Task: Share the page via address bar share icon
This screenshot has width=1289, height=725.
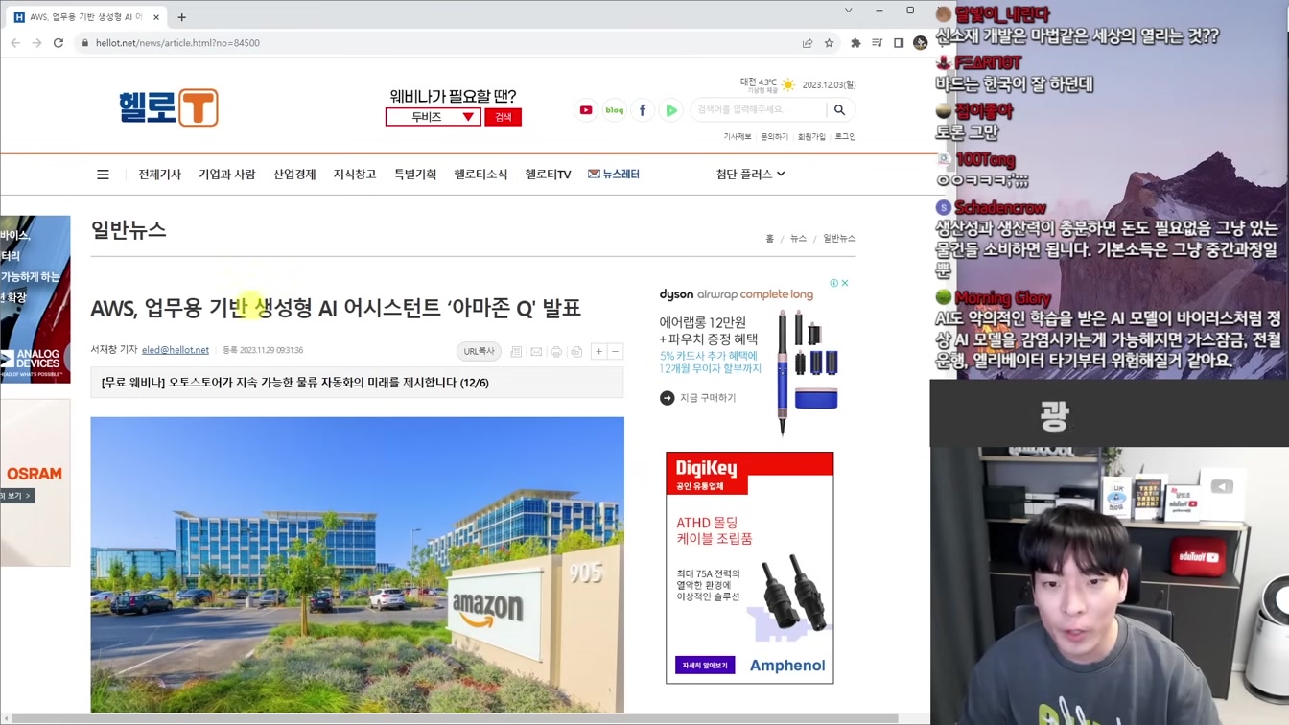Action: click(808, 43)
